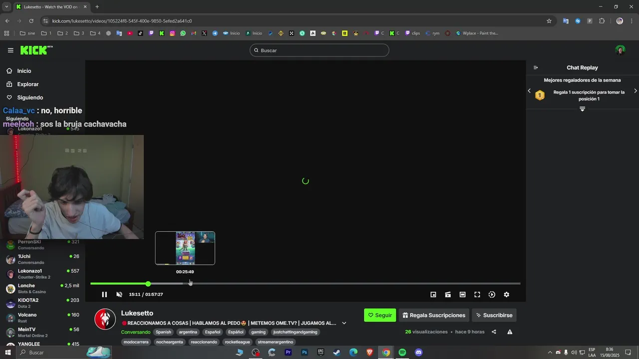Select the Spanish tag
The height and width of the screenshot is (359, 639).
[163, 332]
